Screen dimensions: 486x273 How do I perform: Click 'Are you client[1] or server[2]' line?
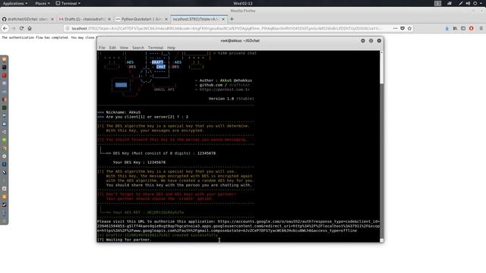(x=143, y=117)
